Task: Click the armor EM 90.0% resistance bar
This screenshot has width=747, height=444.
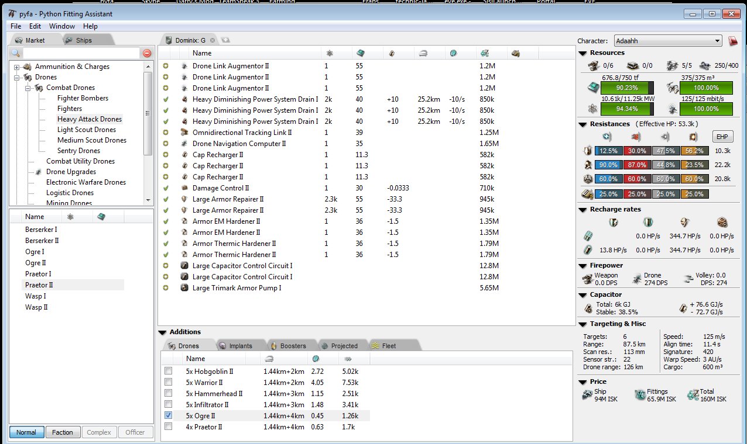Action: click(608, 165)
